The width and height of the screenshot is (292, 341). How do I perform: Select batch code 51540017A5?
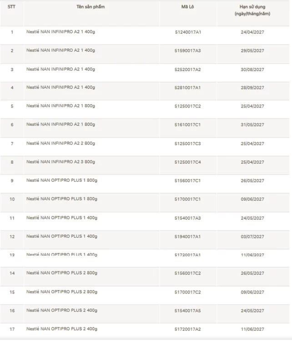[188, 311]
